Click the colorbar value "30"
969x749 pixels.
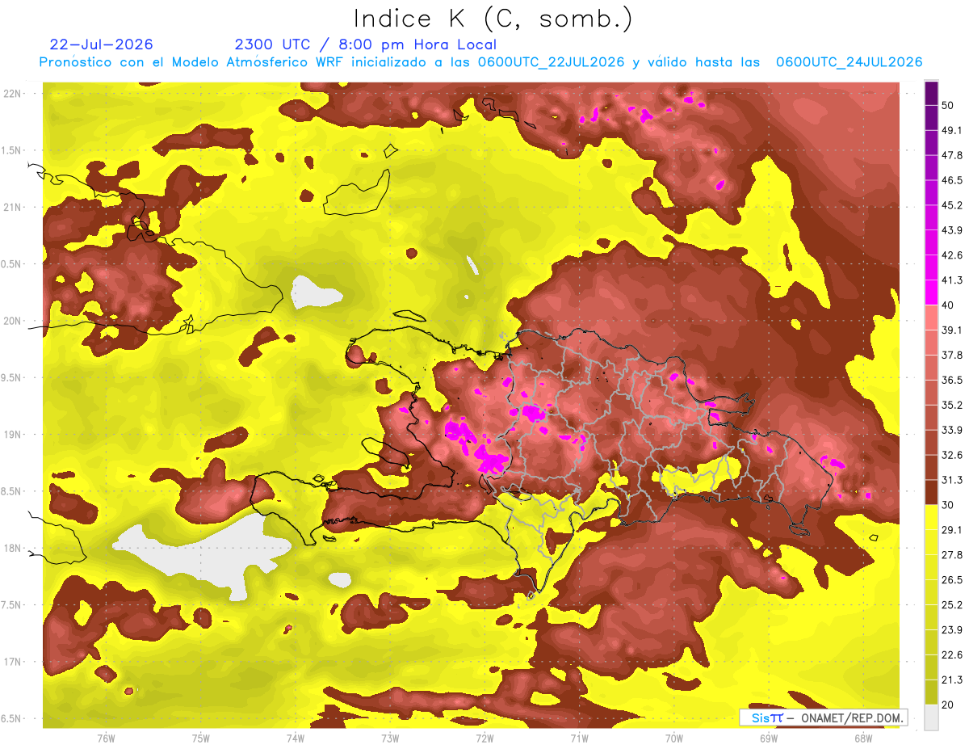948,505
